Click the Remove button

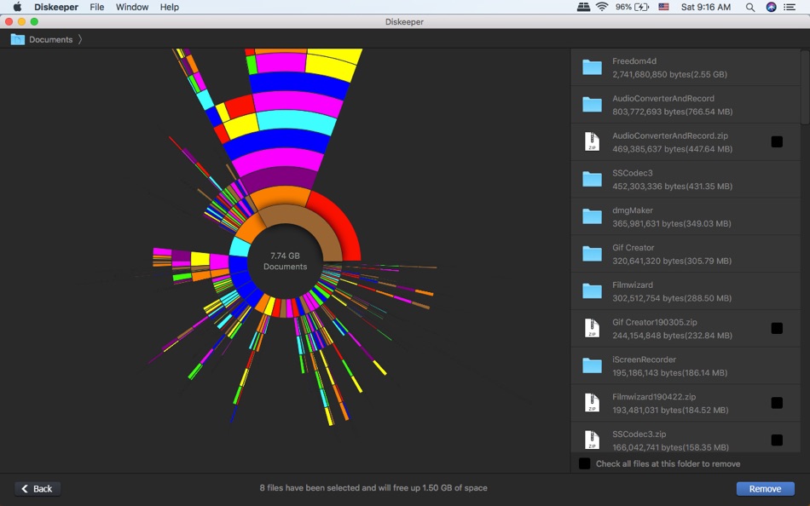click(x=765, y=488)
